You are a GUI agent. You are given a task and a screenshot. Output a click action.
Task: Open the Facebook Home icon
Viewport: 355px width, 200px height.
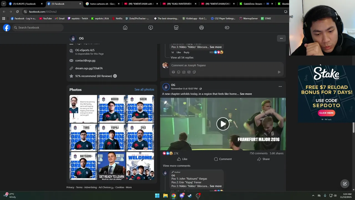[x=125, y=27]
